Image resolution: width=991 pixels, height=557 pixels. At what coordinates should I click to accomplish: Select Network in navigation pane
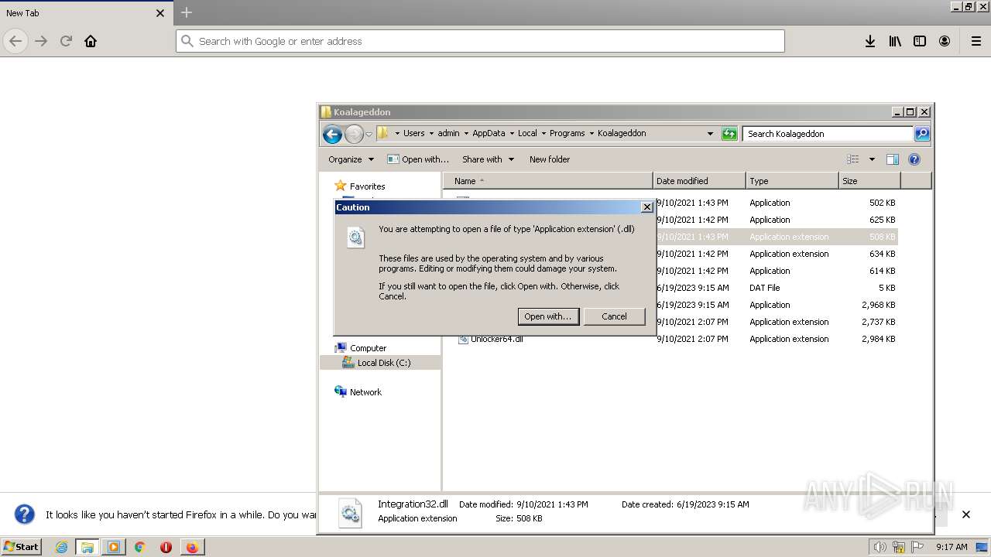point(365,392)
